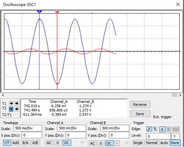184x147 pixels.
Task: Save the oscilloscope data
Action: point(140,114)
